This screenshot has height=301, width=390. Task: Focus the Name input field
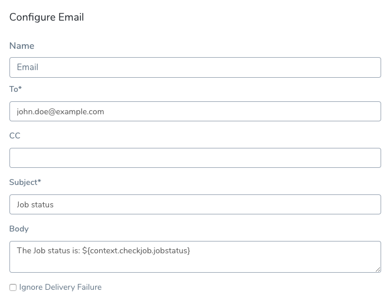(x=195, y=67)
